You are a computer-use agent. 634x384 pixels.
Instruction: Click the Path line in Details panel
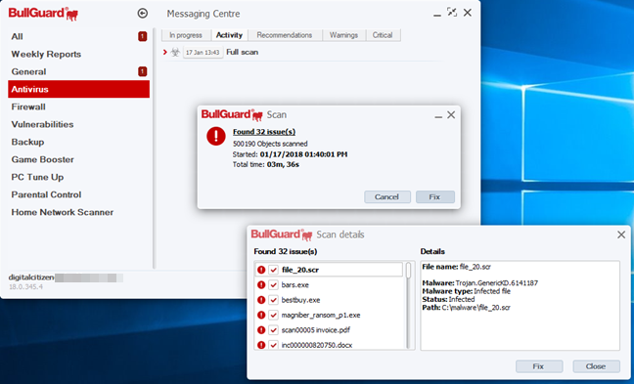click(466, 308)
